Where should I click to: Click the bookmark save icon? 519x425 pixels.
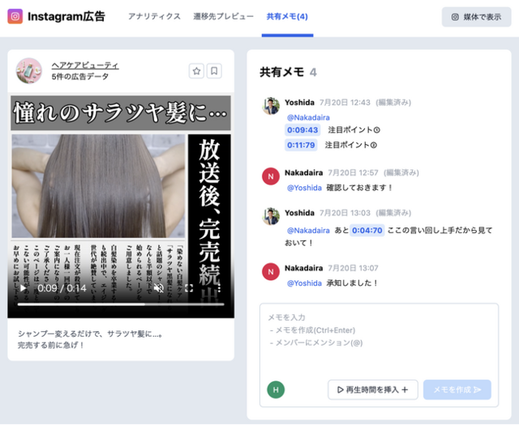coord(214,71)
